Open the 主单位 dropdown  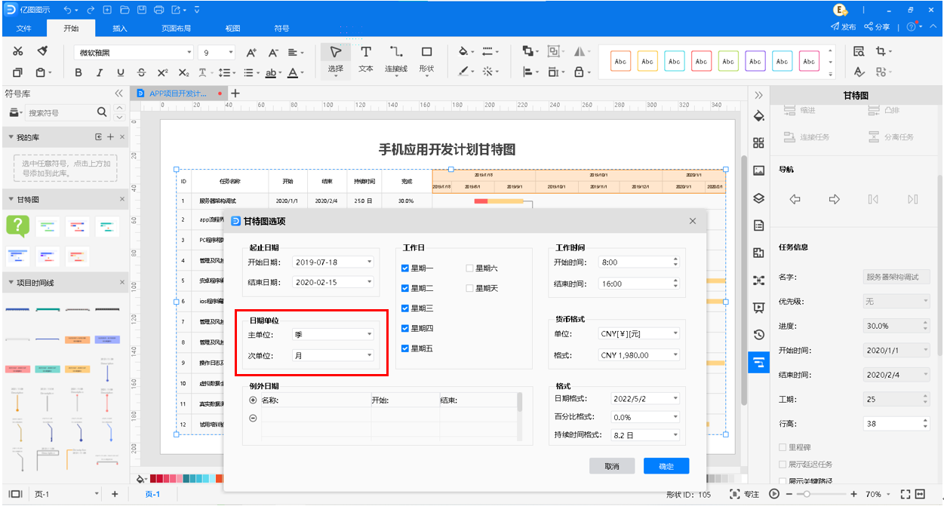click(333, 334)
